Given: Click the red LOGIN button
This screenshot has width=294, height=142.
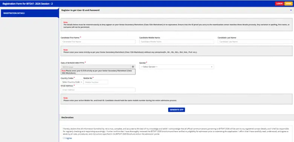Looking at the screenshot, I should (279, 3).
